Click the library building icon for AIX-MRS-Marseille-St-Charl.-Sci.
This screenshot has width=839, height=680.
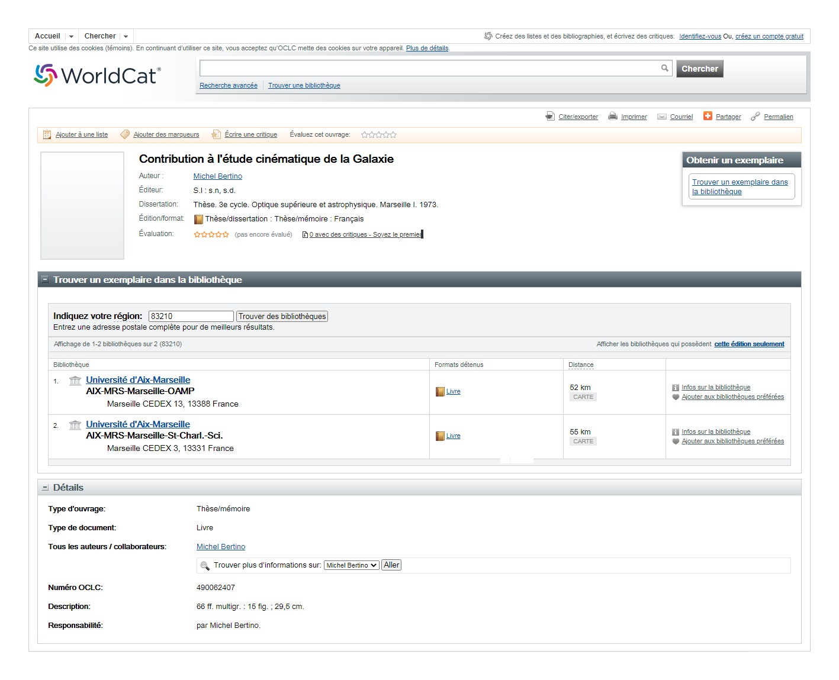coord(75,425)
